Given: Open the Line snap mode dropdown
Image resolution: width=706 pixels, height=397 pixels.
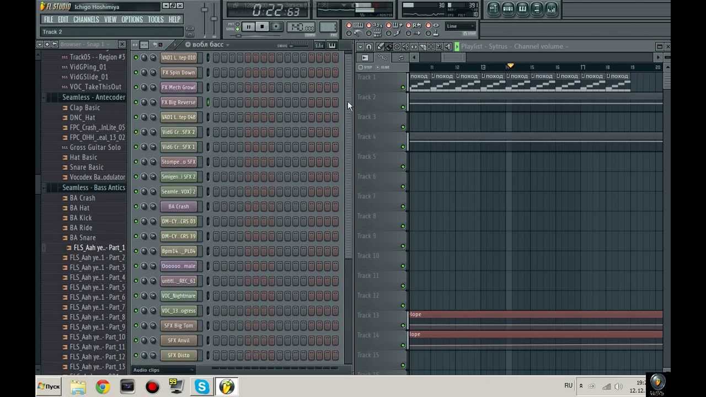Looking at the screenshot, I should pyautogui.click(x=461, y=26).
